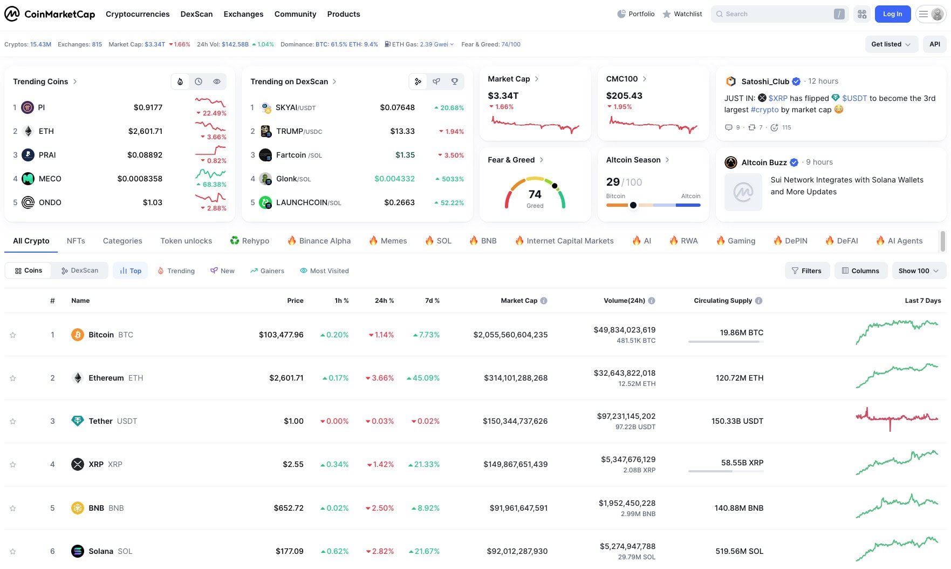
Task: Open the Show 100 rows dropdown
Action: click(x=919, y=271)
